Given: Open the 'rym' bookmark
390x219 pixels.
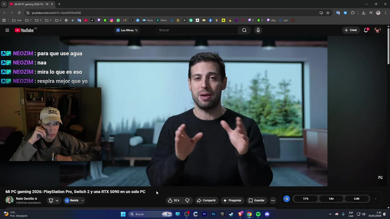Looking at the screenshot, I should [x=283, y=20].
